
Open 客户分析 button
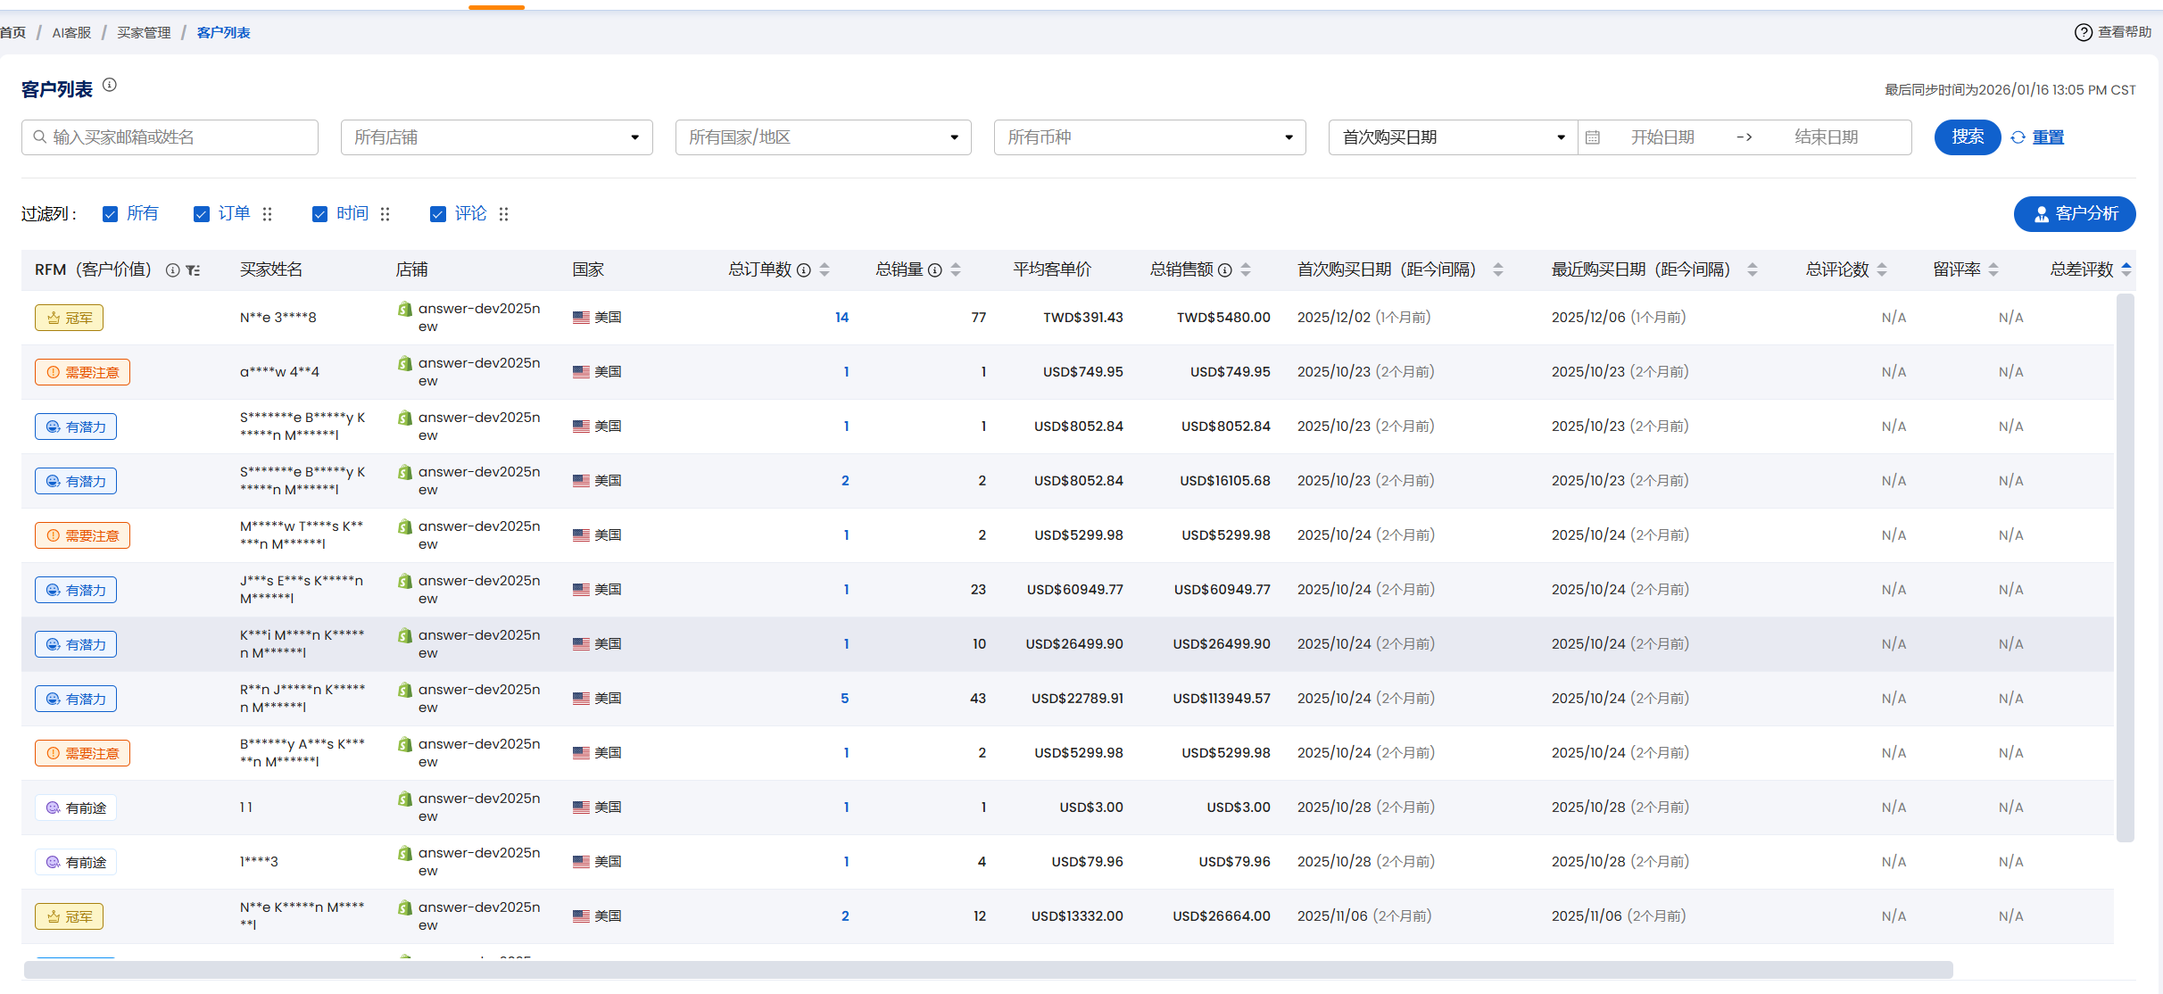2074,214
